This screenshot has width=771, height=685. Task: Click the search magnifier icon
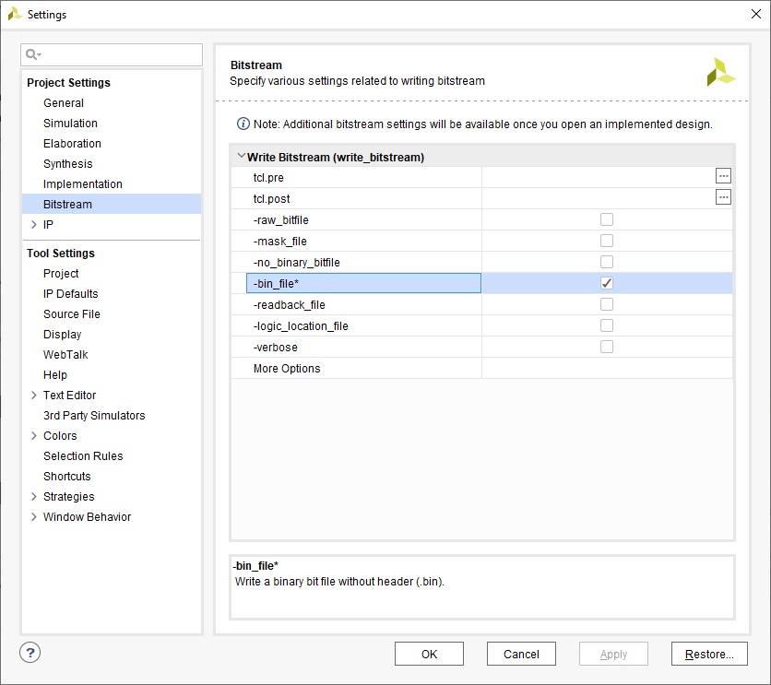pos(33,55)
